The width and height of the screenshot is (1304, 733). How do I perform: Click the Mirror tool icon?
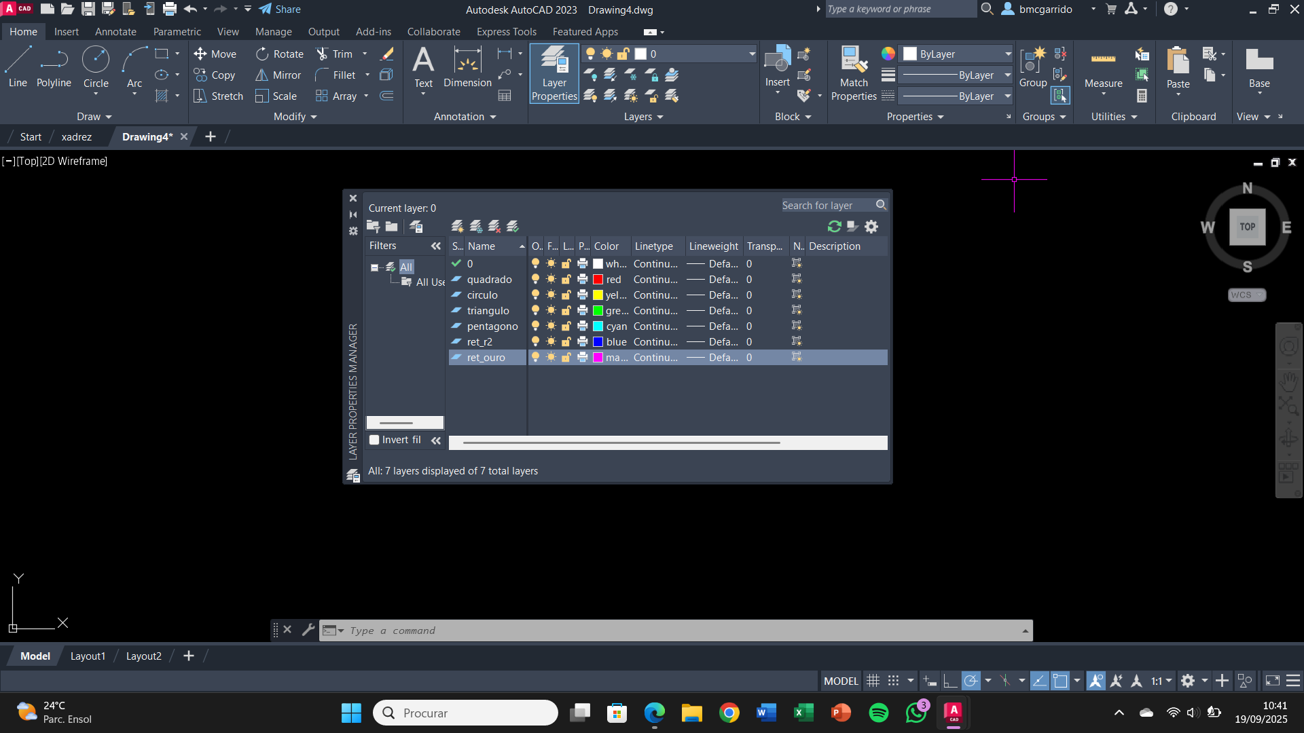point(261,75)
